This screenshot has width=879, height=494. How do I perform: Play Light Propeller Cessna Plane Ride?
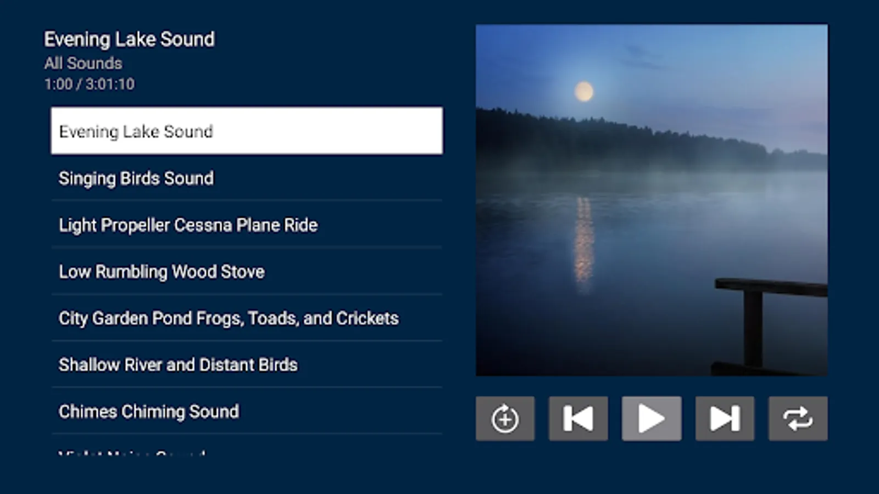(x=187, y=224)
